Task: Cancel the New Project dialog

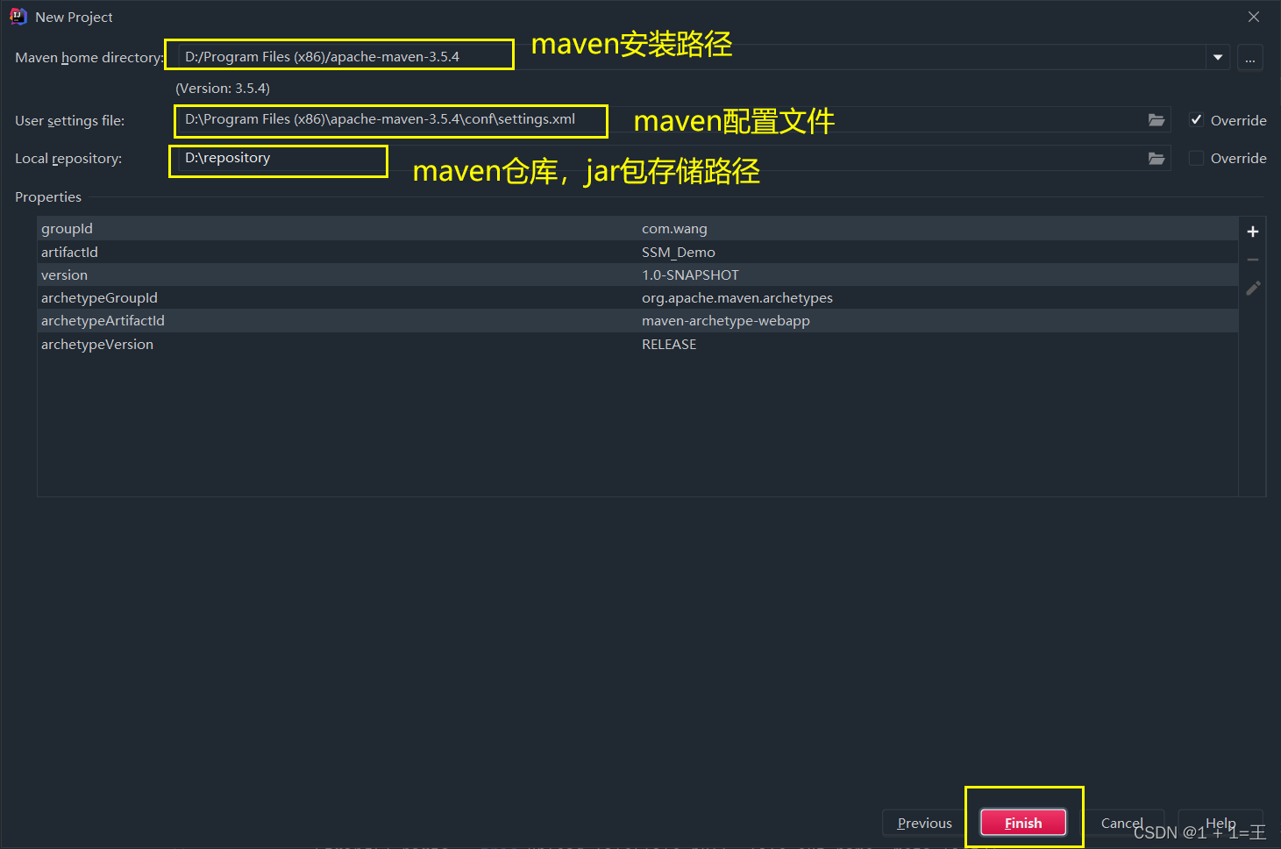Action: pos(1122,823)
